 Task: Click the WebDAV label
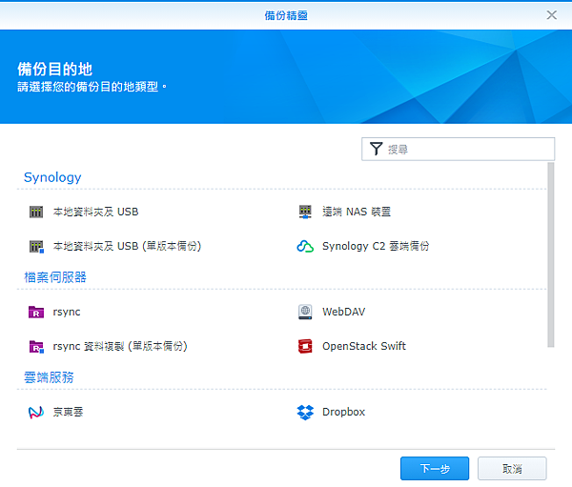pos(343,312)
